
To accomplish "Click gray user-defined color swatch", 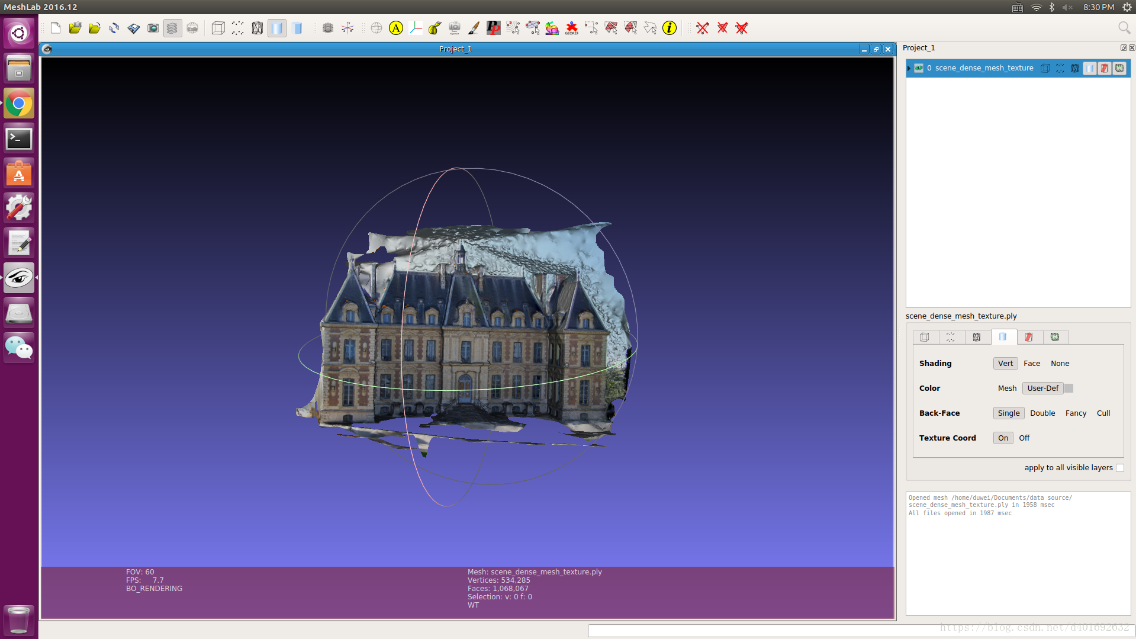I will [x=1069, y=388].
